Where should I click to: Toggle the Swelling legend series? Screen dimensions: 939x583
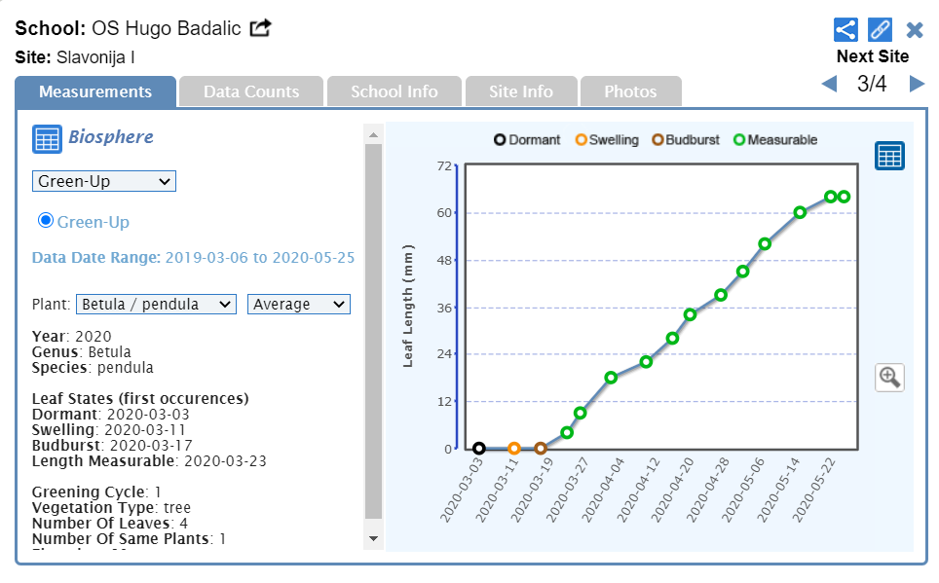coord(607,140)
